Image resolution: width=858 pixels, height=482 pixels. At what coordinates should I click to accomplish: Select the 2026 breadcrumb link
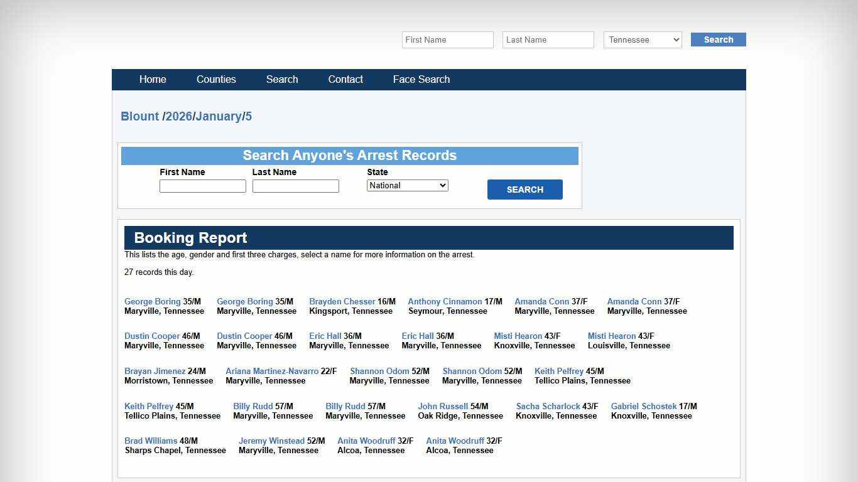pyautogui.click(x=180, y=116)
